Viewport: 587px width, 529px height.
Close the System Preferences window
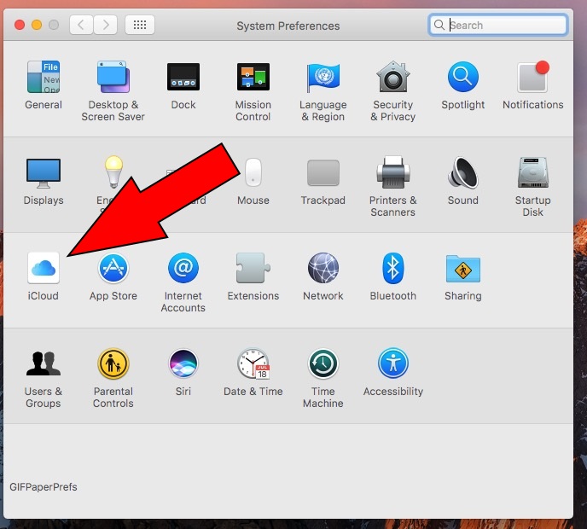20,25
